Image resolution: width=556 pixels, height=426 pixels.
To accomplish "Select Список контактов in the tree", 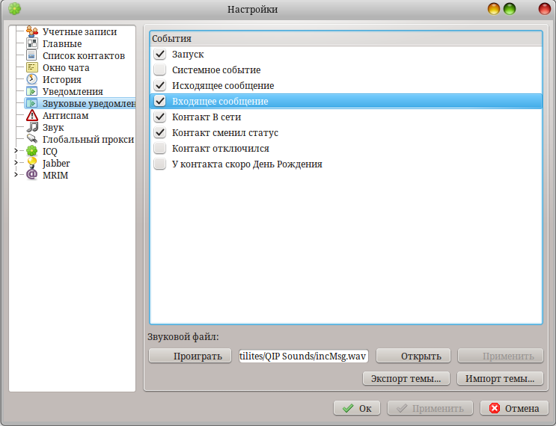I will [84, 55].
